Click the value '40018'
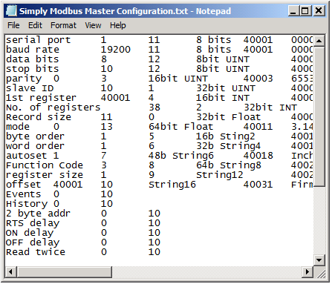This screenshot has height=284, width=332. coord(258,156)
